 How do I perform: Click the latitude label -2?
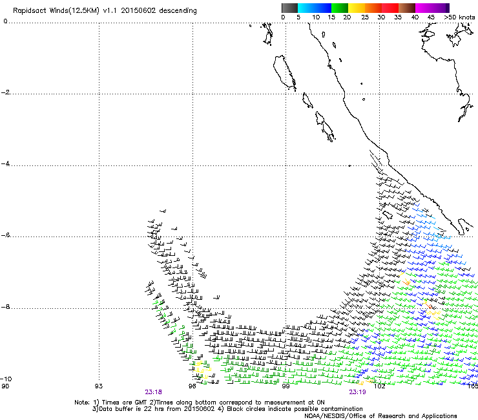[6, 92]
